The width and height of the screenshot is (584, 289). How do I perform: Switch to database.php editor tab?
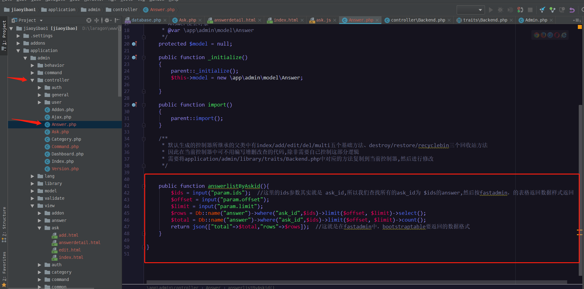click(x=145, y=20)
